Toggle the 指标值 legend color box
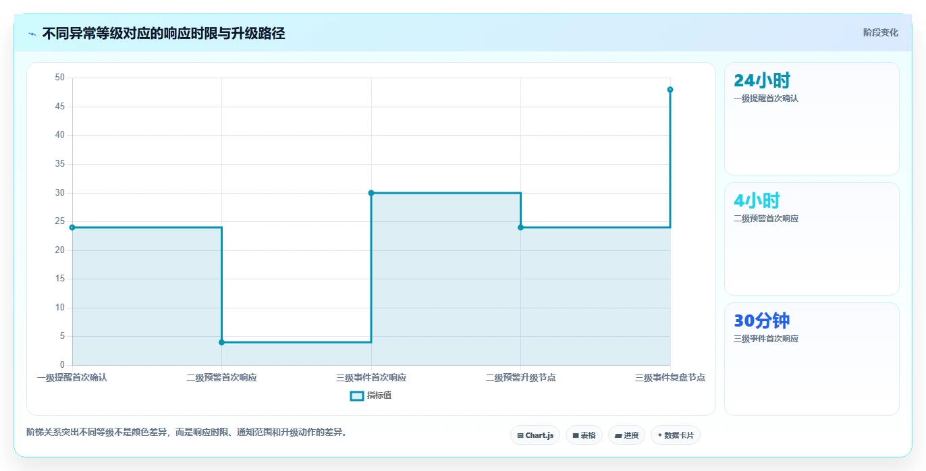The width and height of the screenshot is (926, 471). 357,395
